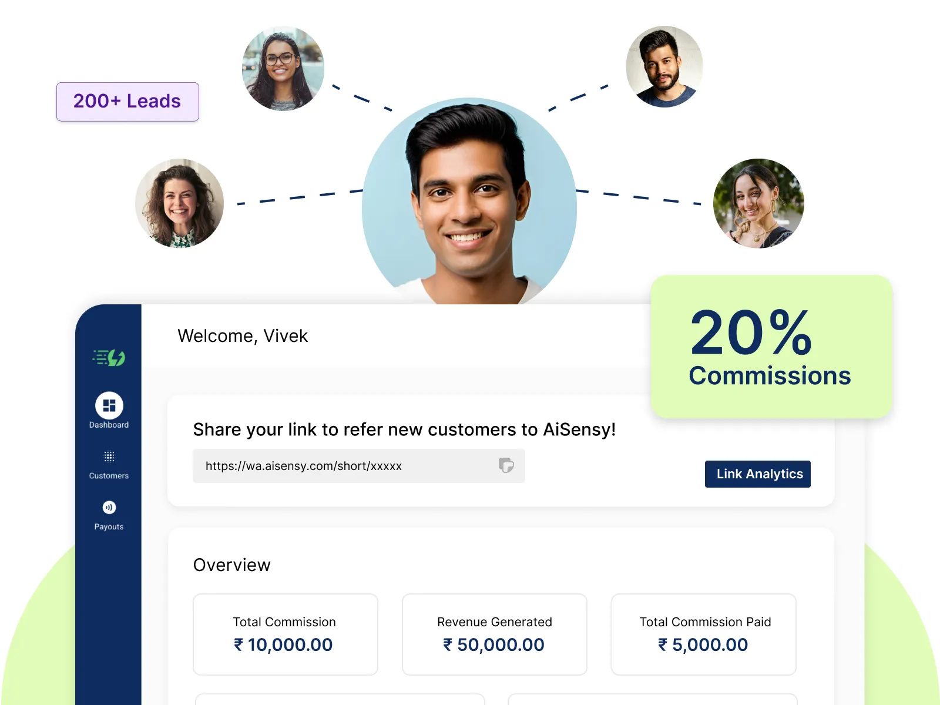
Task: Click the AiSensy logo icon in the sidebar
Action: [109, 357]
